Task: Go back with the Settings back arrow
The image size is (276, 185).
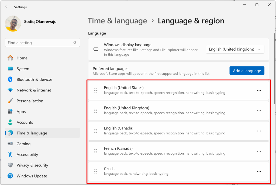Action: click(x=7, y=7)
